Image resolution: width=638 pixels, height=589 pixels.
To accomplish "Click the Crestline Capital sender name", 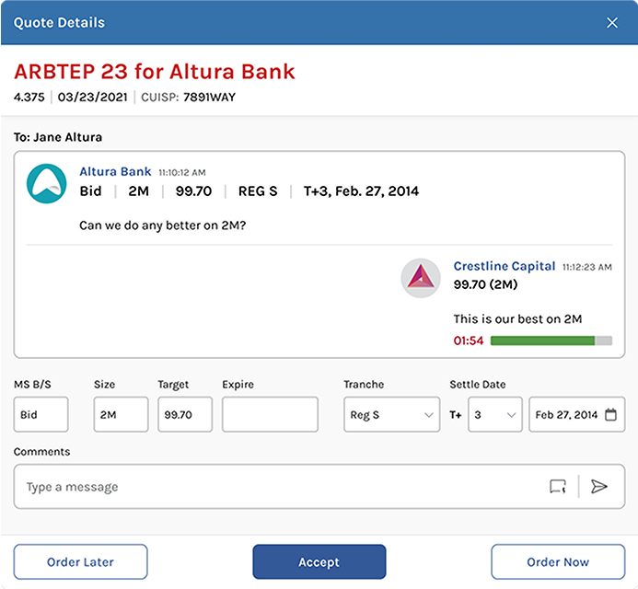I will point(504,266).
